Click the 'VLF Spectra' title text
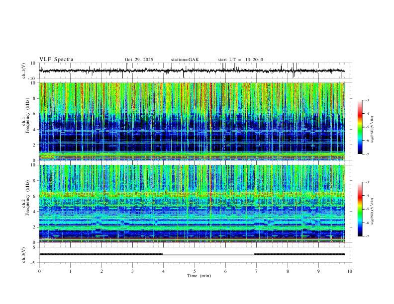 coord(56,60)
